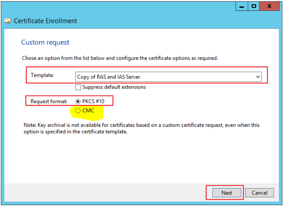Click the Custom request heading
The image size is (284, 207).
point(45,42)
